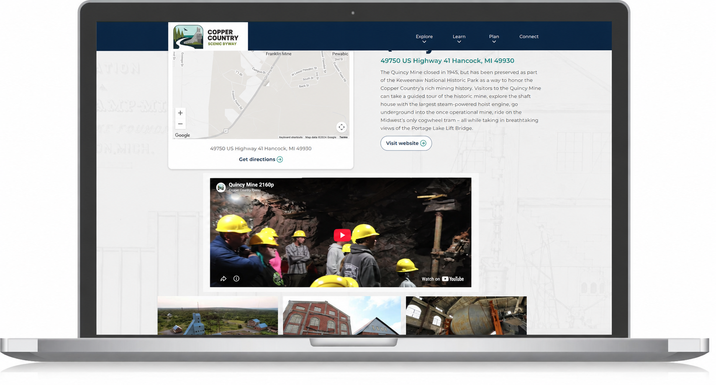Click the teal address heading 49750 US Highway 41
716x385 pixels.
(x=447, y=61)
